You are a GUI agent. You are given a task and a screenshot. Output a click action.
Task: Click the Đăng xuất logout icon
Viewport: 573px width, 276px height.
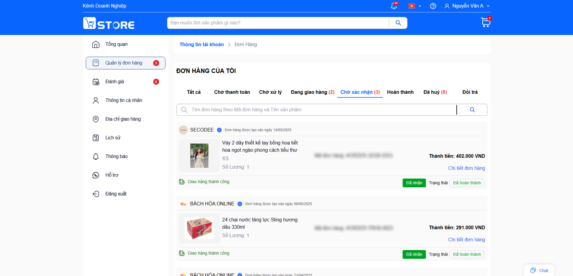pos(96,194)
